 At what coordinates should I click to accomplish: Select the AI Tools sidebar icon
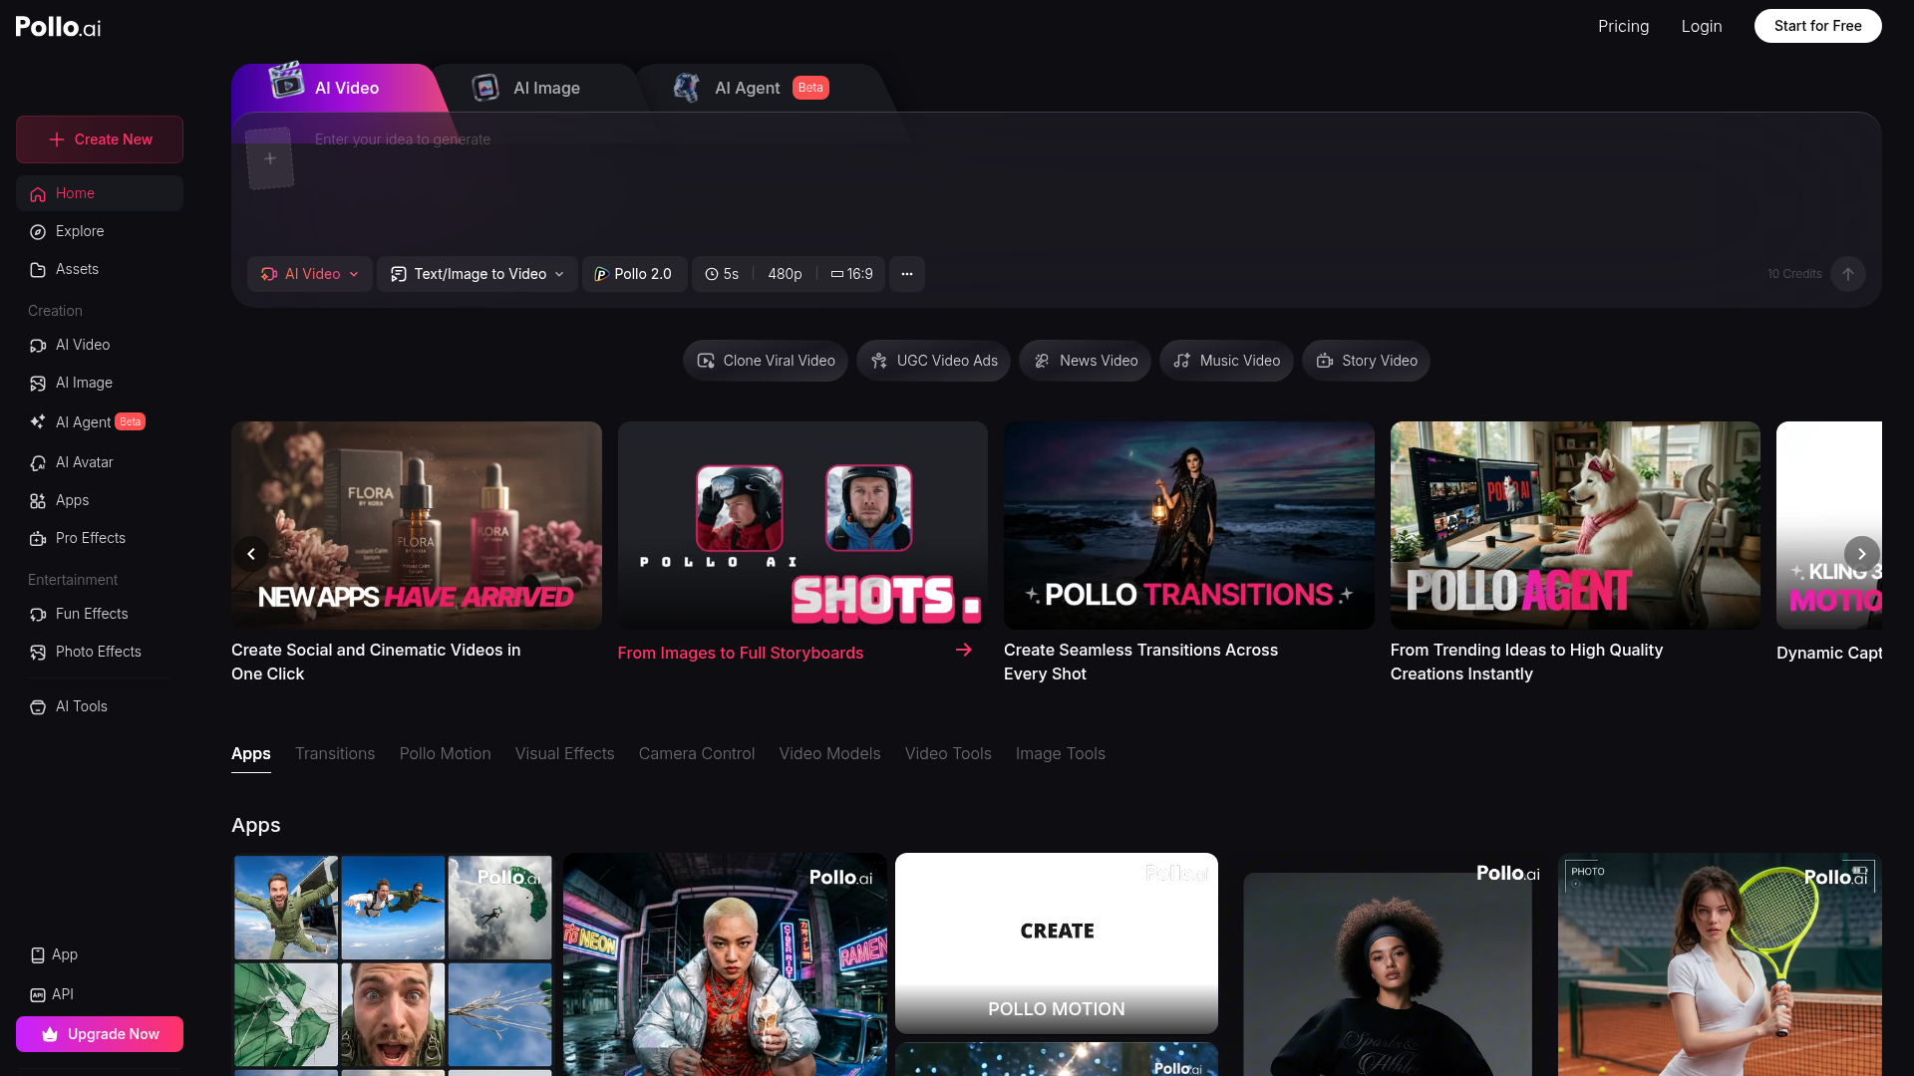37,706
